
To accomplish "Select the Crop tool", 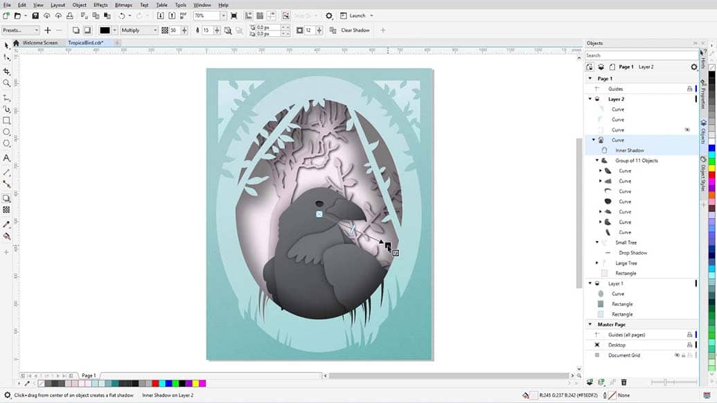I will [x=7, y=71].
